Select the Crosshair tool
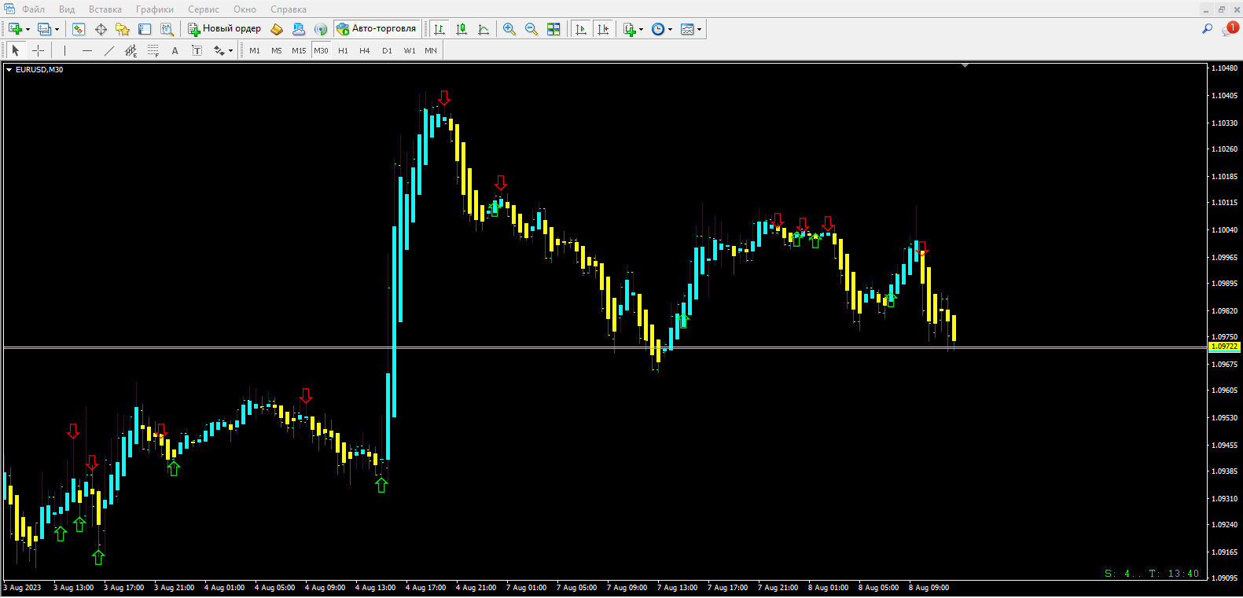Viewport: 1243px width, 598px height. pos(38,50)
